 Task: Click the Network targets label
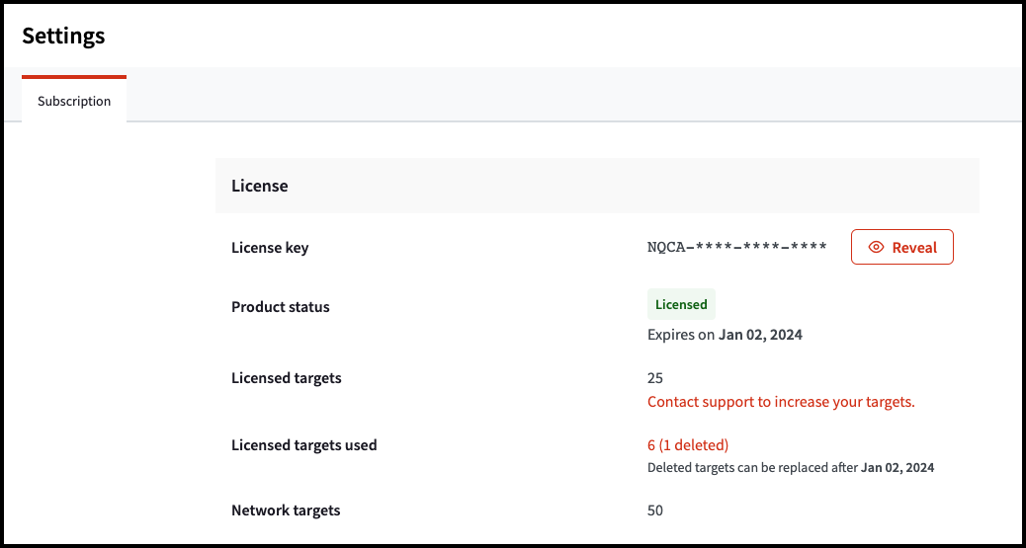[286, 510]
